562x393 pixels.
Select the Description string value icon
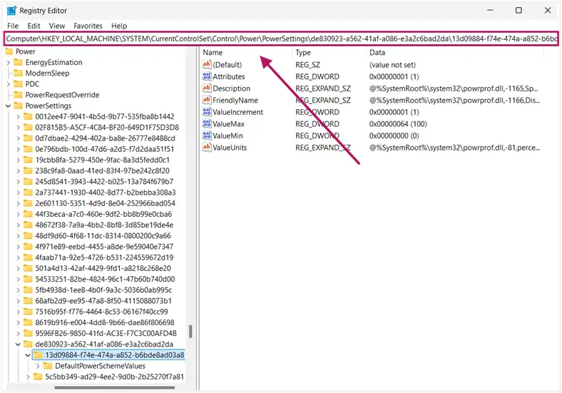point(207,88)
